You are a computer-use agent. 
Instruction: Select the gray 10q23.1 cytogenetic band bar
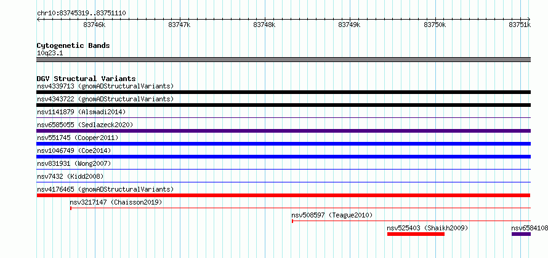[x=283, y=60]
